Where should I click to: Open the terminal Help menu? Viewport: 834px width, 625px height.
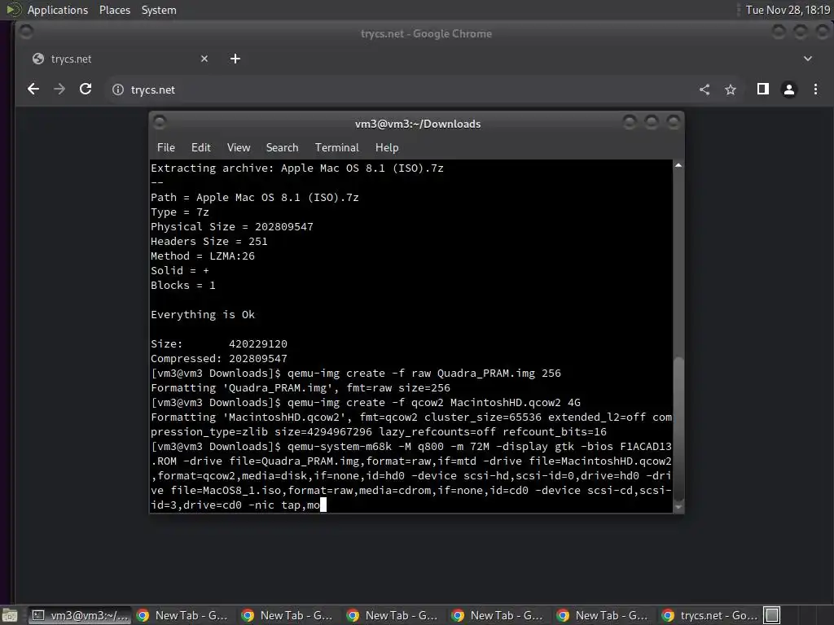point(387,148)
